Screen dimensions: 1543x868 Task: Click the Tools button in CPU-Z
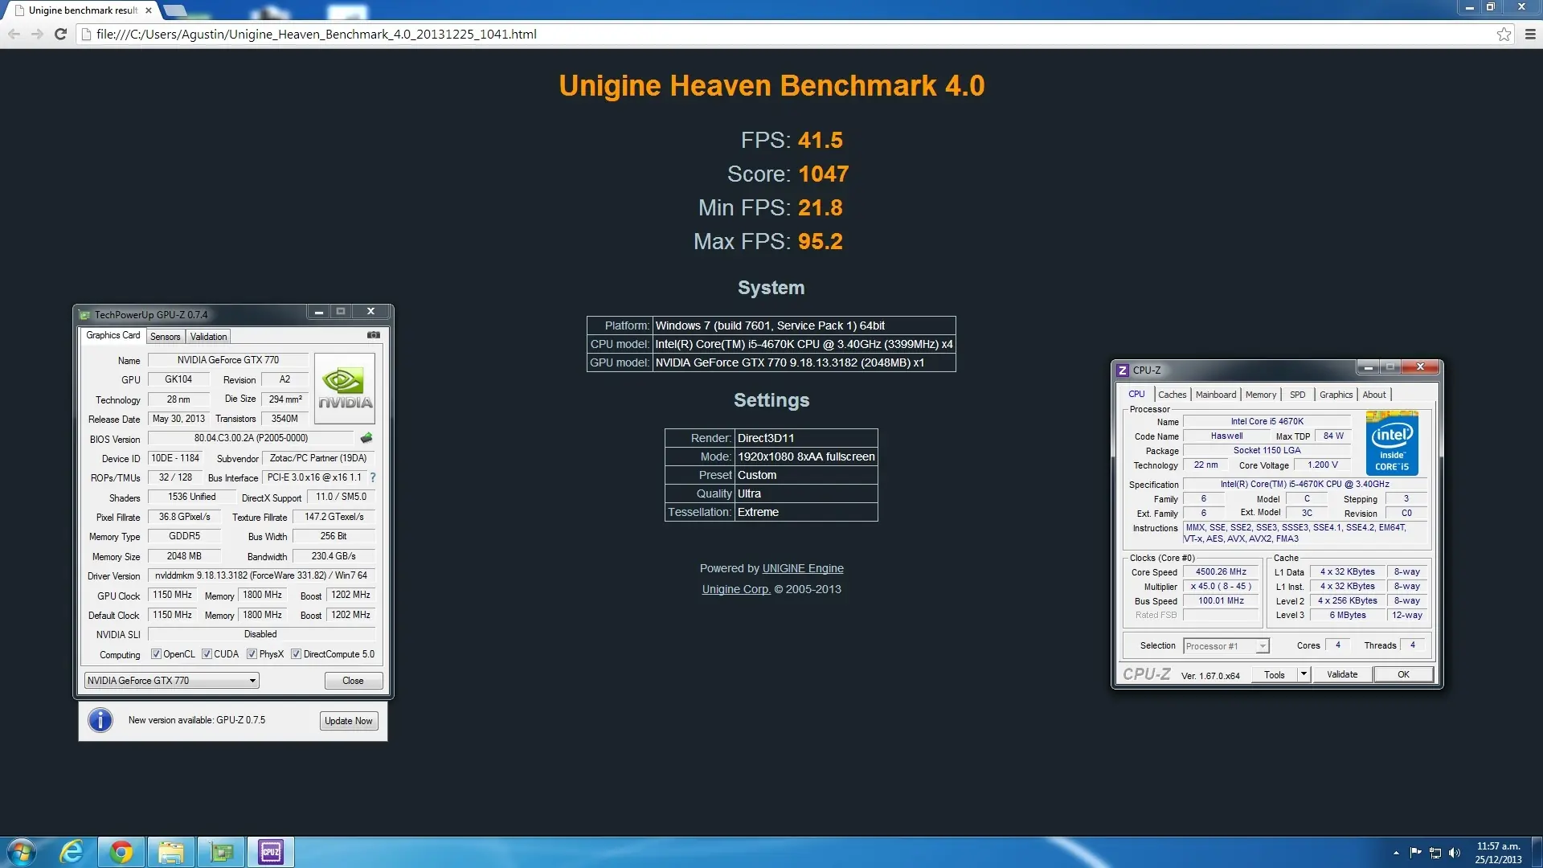point(1275,674)
